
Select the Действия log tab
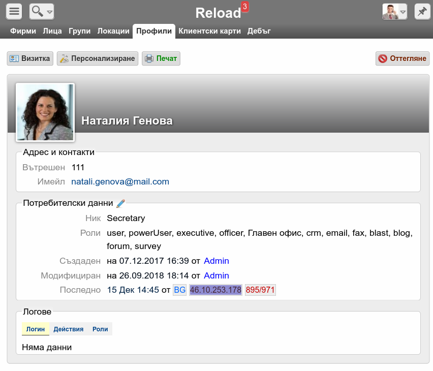[69, 329]
